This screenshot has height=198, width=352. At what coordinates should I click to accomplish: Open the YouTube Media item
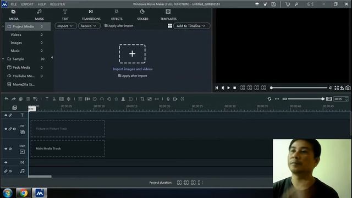pyautogui.click(x=24, y=76)
